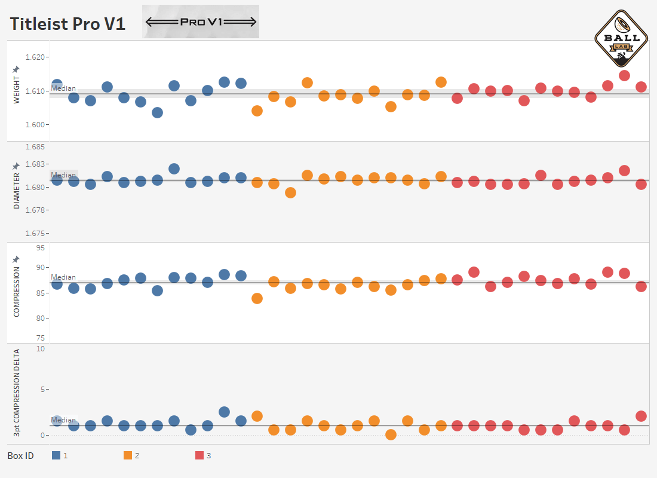This screenshot has height=478, width=657.
Task: Select the 3pt COMPRESSION DELTA axis title
Action: click(x=17, y=391)
